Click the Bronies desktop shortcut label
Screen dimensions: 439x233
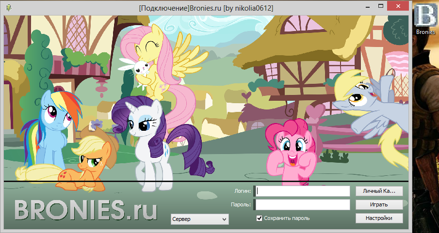coord(425,32)
